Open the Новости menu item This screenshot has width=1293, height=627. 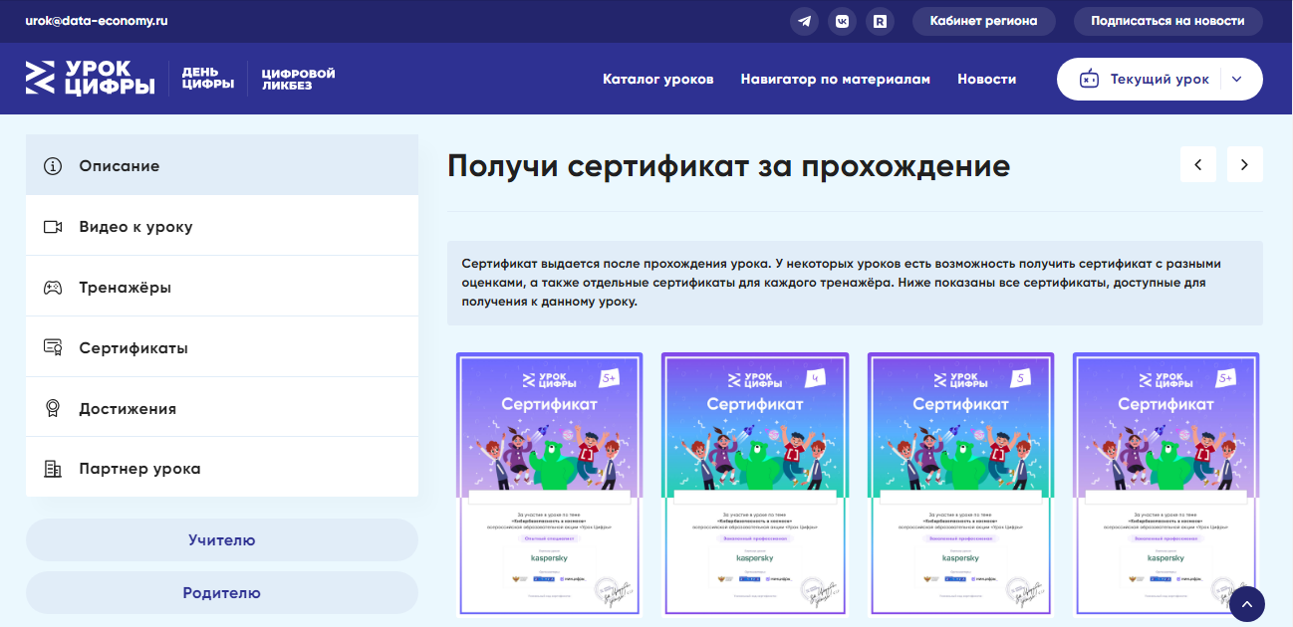986,80
